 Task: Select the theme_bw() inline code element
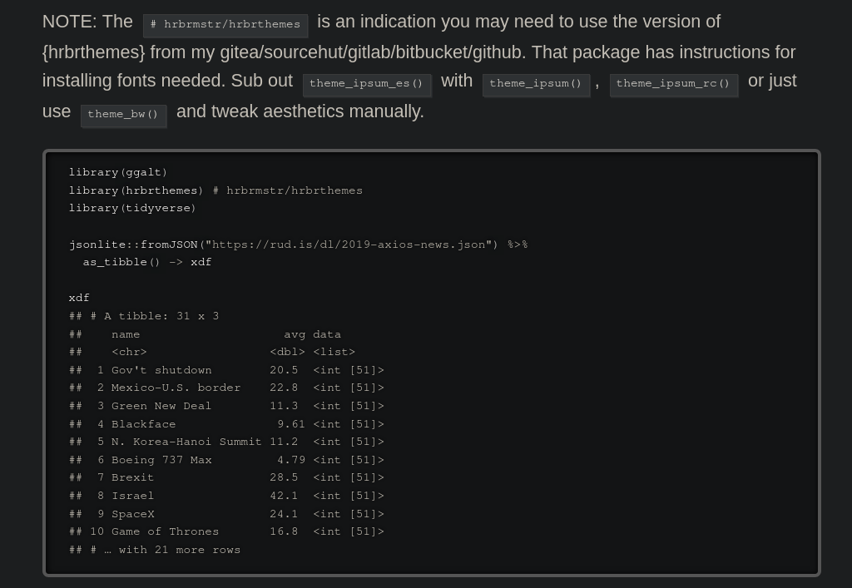pos(122,114)
